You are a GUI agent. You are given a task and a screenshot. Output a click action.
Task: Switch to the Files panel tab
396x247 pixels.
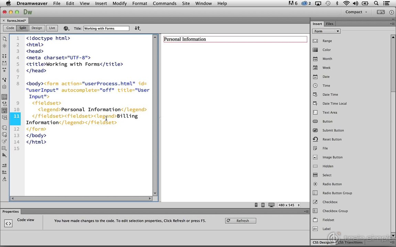329,24
